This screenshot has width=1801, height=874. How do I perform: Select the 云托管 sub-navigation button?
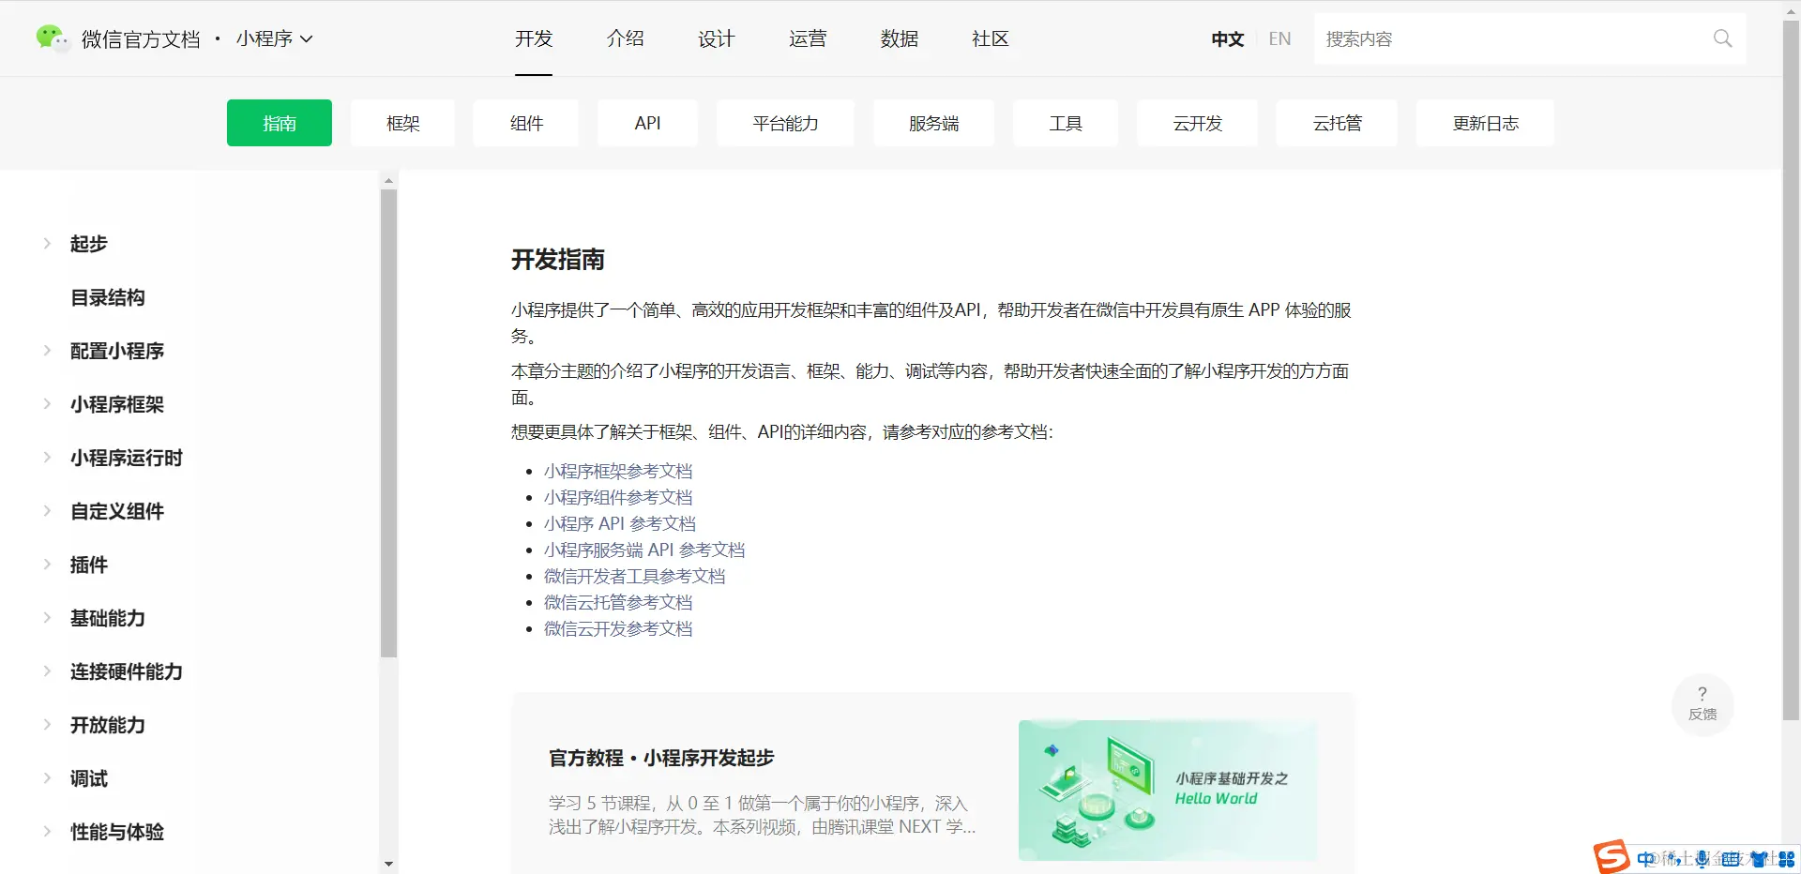pos(1337,123)
